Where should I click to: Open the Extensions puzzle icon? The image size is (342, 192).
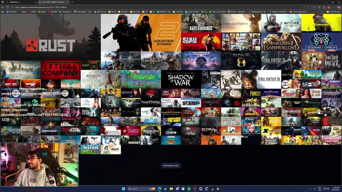pyautogui.click(x=319, y=7)
